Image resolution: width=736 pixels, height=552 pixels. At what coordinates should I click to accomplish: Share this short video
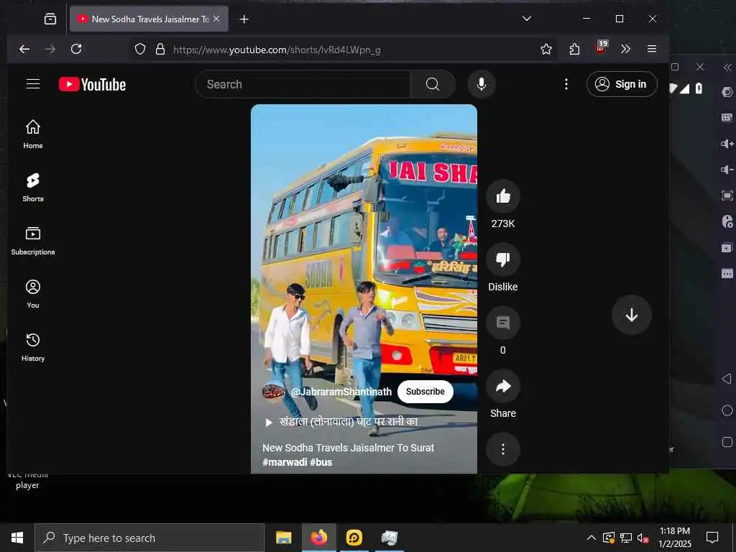502,386
